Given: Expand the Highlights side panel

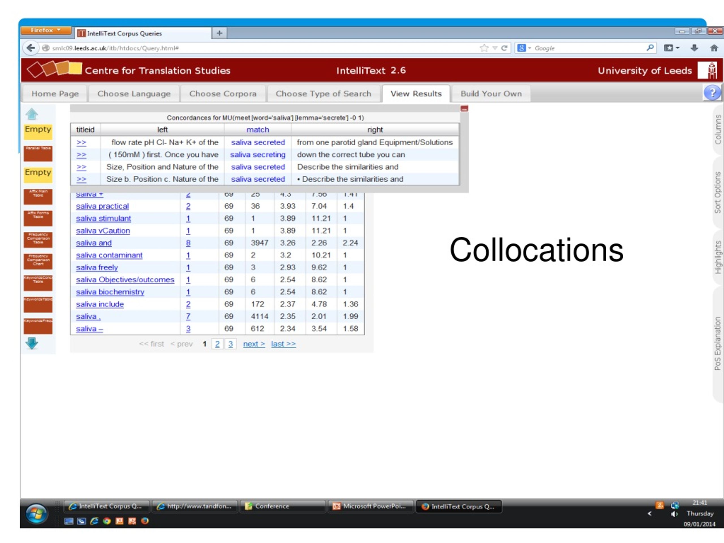Looking at the screenshot, I should click(x=717, y=257).
